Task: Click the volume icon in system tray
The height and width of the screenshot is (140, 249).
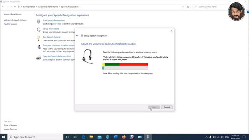Action: coord(222,137)
